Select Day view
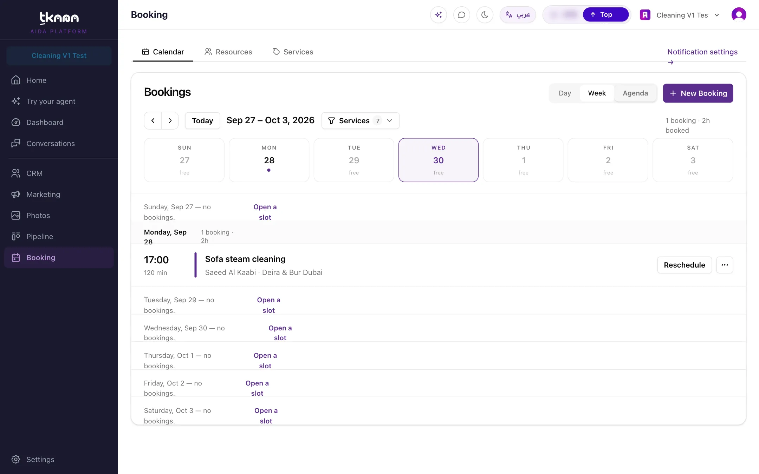Image resolution: width=759 pixels, height=474 pixels. coord(565,93)
